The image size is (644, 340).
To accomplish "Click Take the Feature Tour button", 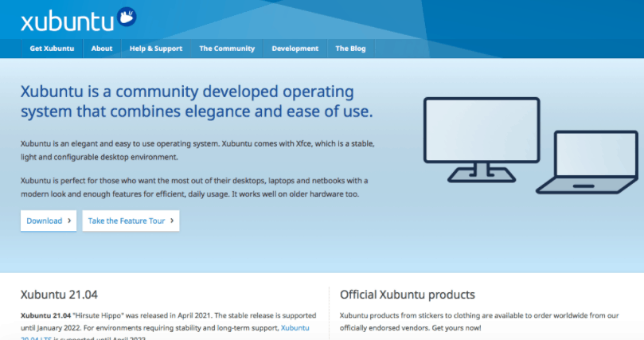I will [131, 221].
